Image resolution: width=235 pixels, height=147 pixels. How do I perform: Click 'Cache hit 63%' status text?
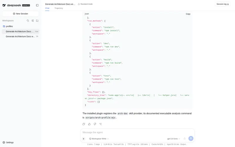pos(157,144)
